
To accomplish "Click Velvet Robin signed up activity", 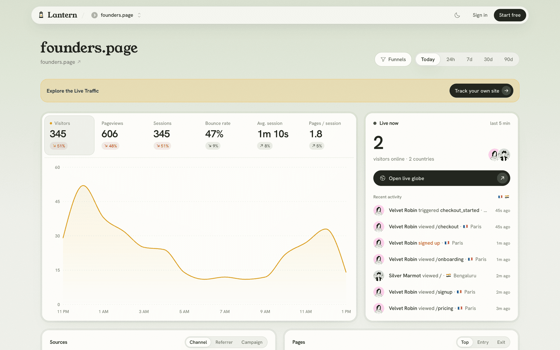I will coord(442,243).
